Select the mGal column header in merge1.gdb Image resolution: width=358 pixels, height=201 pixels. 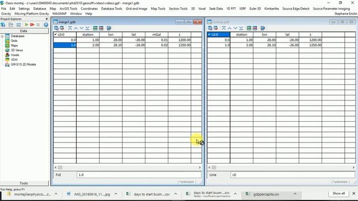pos(157,35)
